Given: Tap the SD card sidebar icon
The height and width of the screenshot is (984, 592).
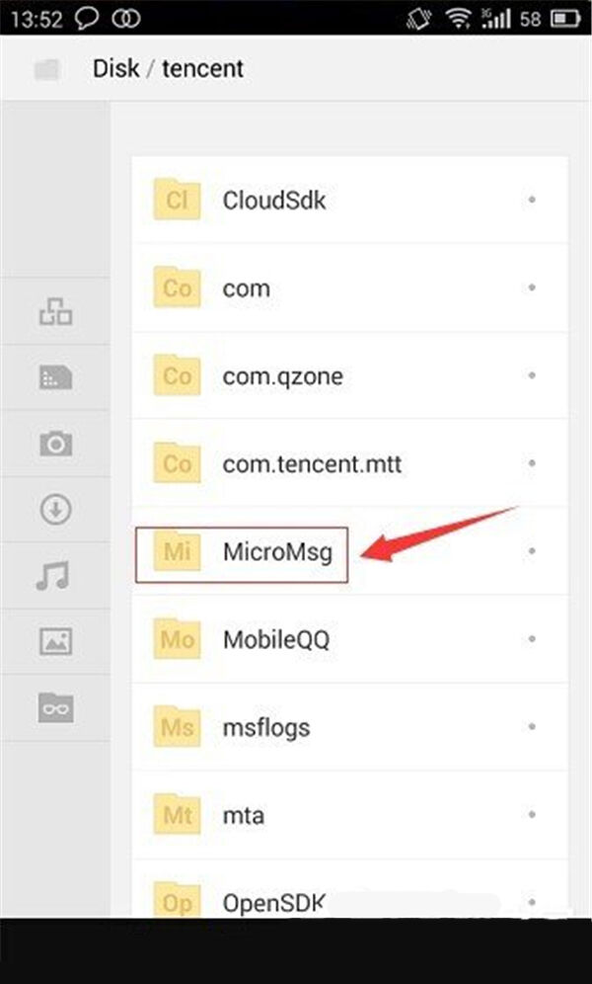Looking at the screenshot, I should coord(55,377).
